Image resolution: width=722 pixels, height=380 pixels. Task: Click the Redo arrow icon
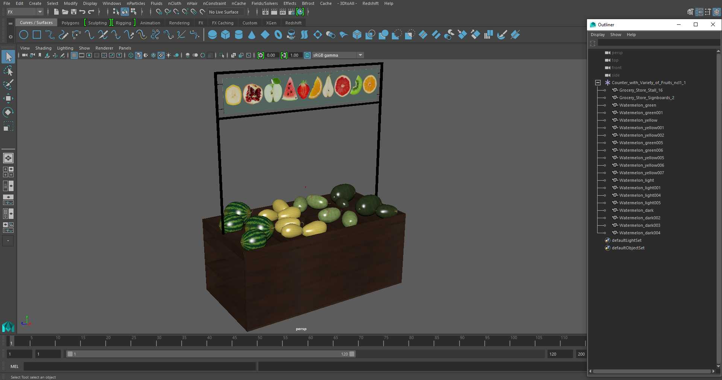tap(91, 12)
